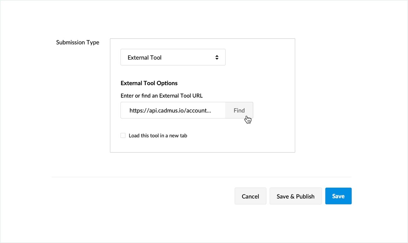Select the Submission Type section label
This screenshot has width=408, height=243.
click(78, 42)
